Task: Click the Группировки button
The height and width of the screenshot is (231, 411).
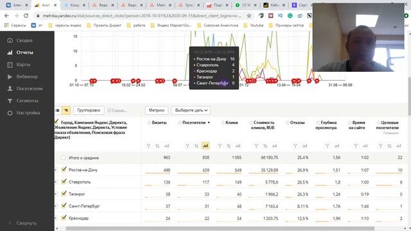Action: pyautogui.click(x=89, y=110)
